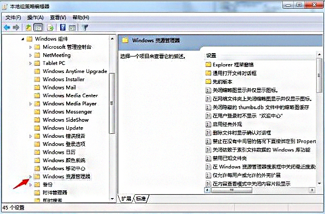
Task: Toggle the action pane toolbar icon
Action: (72, 27)
